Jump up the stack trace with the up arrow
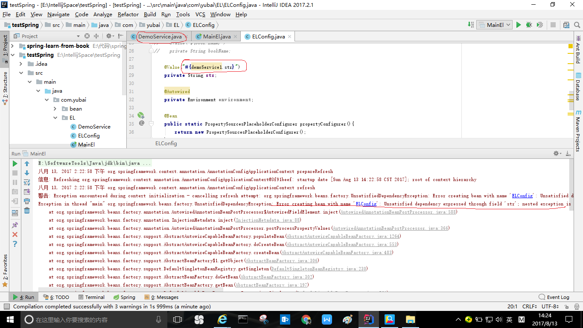Viewport: 583px width, 328px height. pyautogui.click(x=27, y=164)
